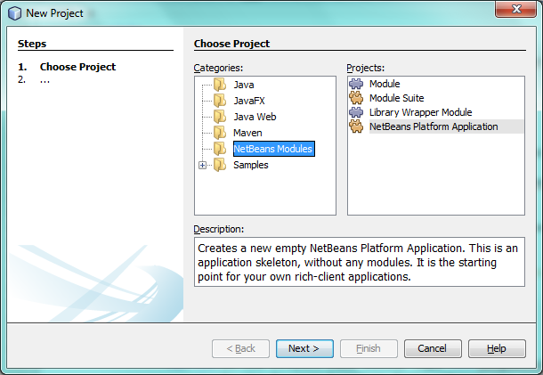The height and width of the screenshot is (375, 543).
Task: Select the Java Web category label
Action: click(254, 117)
